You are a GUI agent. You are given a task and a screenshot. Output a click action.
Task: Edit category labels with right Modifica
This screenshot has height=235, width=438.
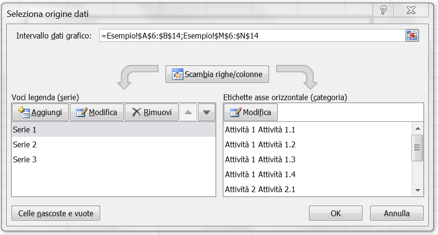250,112
